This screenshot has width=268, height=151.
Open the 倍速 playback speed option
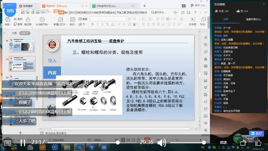(x=223, y=142)
